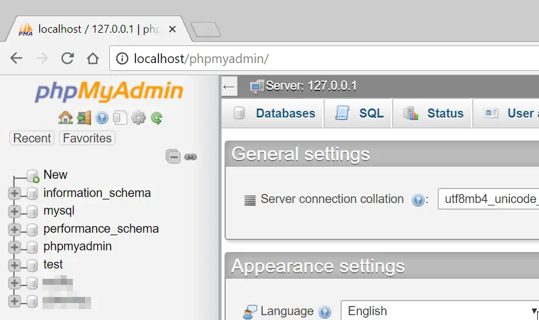The width and height of the screenshot is (539, 320).
Task: Expand the mysql database node
Action: (15, 211)
